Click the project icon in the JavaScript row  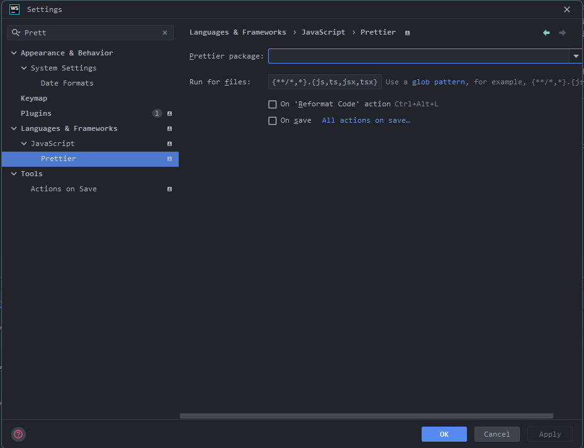169,143
